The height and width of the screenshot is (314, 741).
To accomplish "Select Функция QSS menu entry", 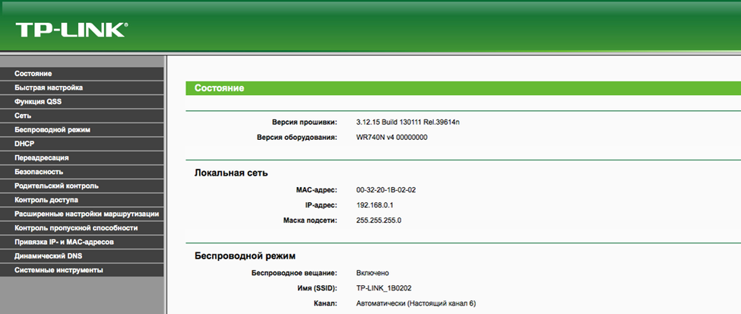I will pyautogui.click(x=82, y=102).
